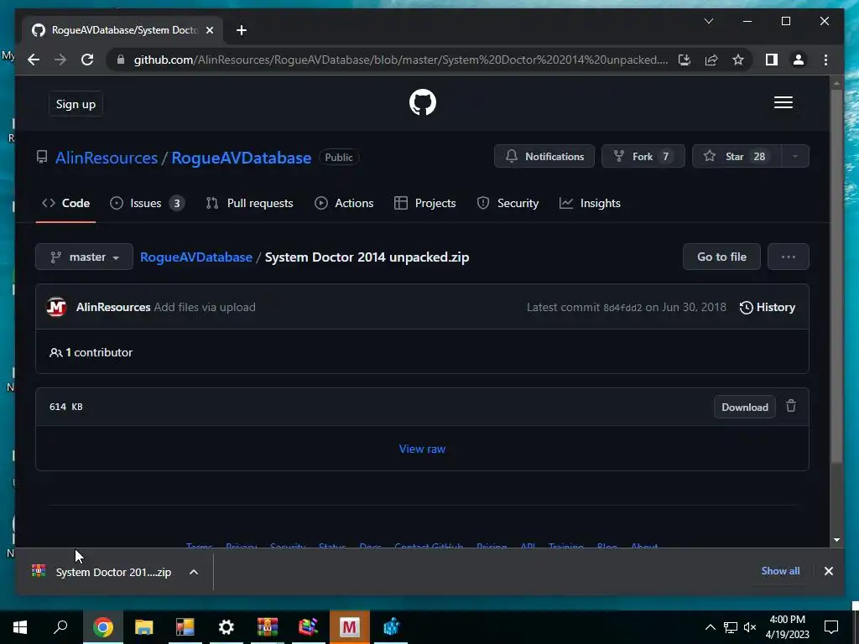Click the taskbar clock and date
Screen dimensions: 859x644
787,627
